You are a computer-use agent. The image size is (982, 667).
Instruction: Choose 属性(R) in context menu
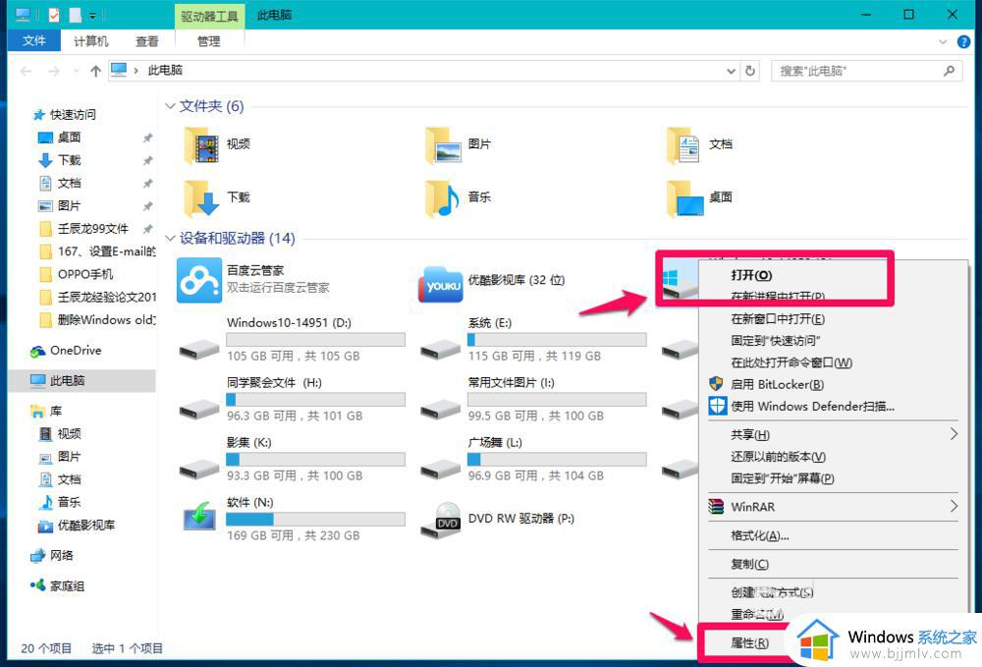[x=749, y=643]
